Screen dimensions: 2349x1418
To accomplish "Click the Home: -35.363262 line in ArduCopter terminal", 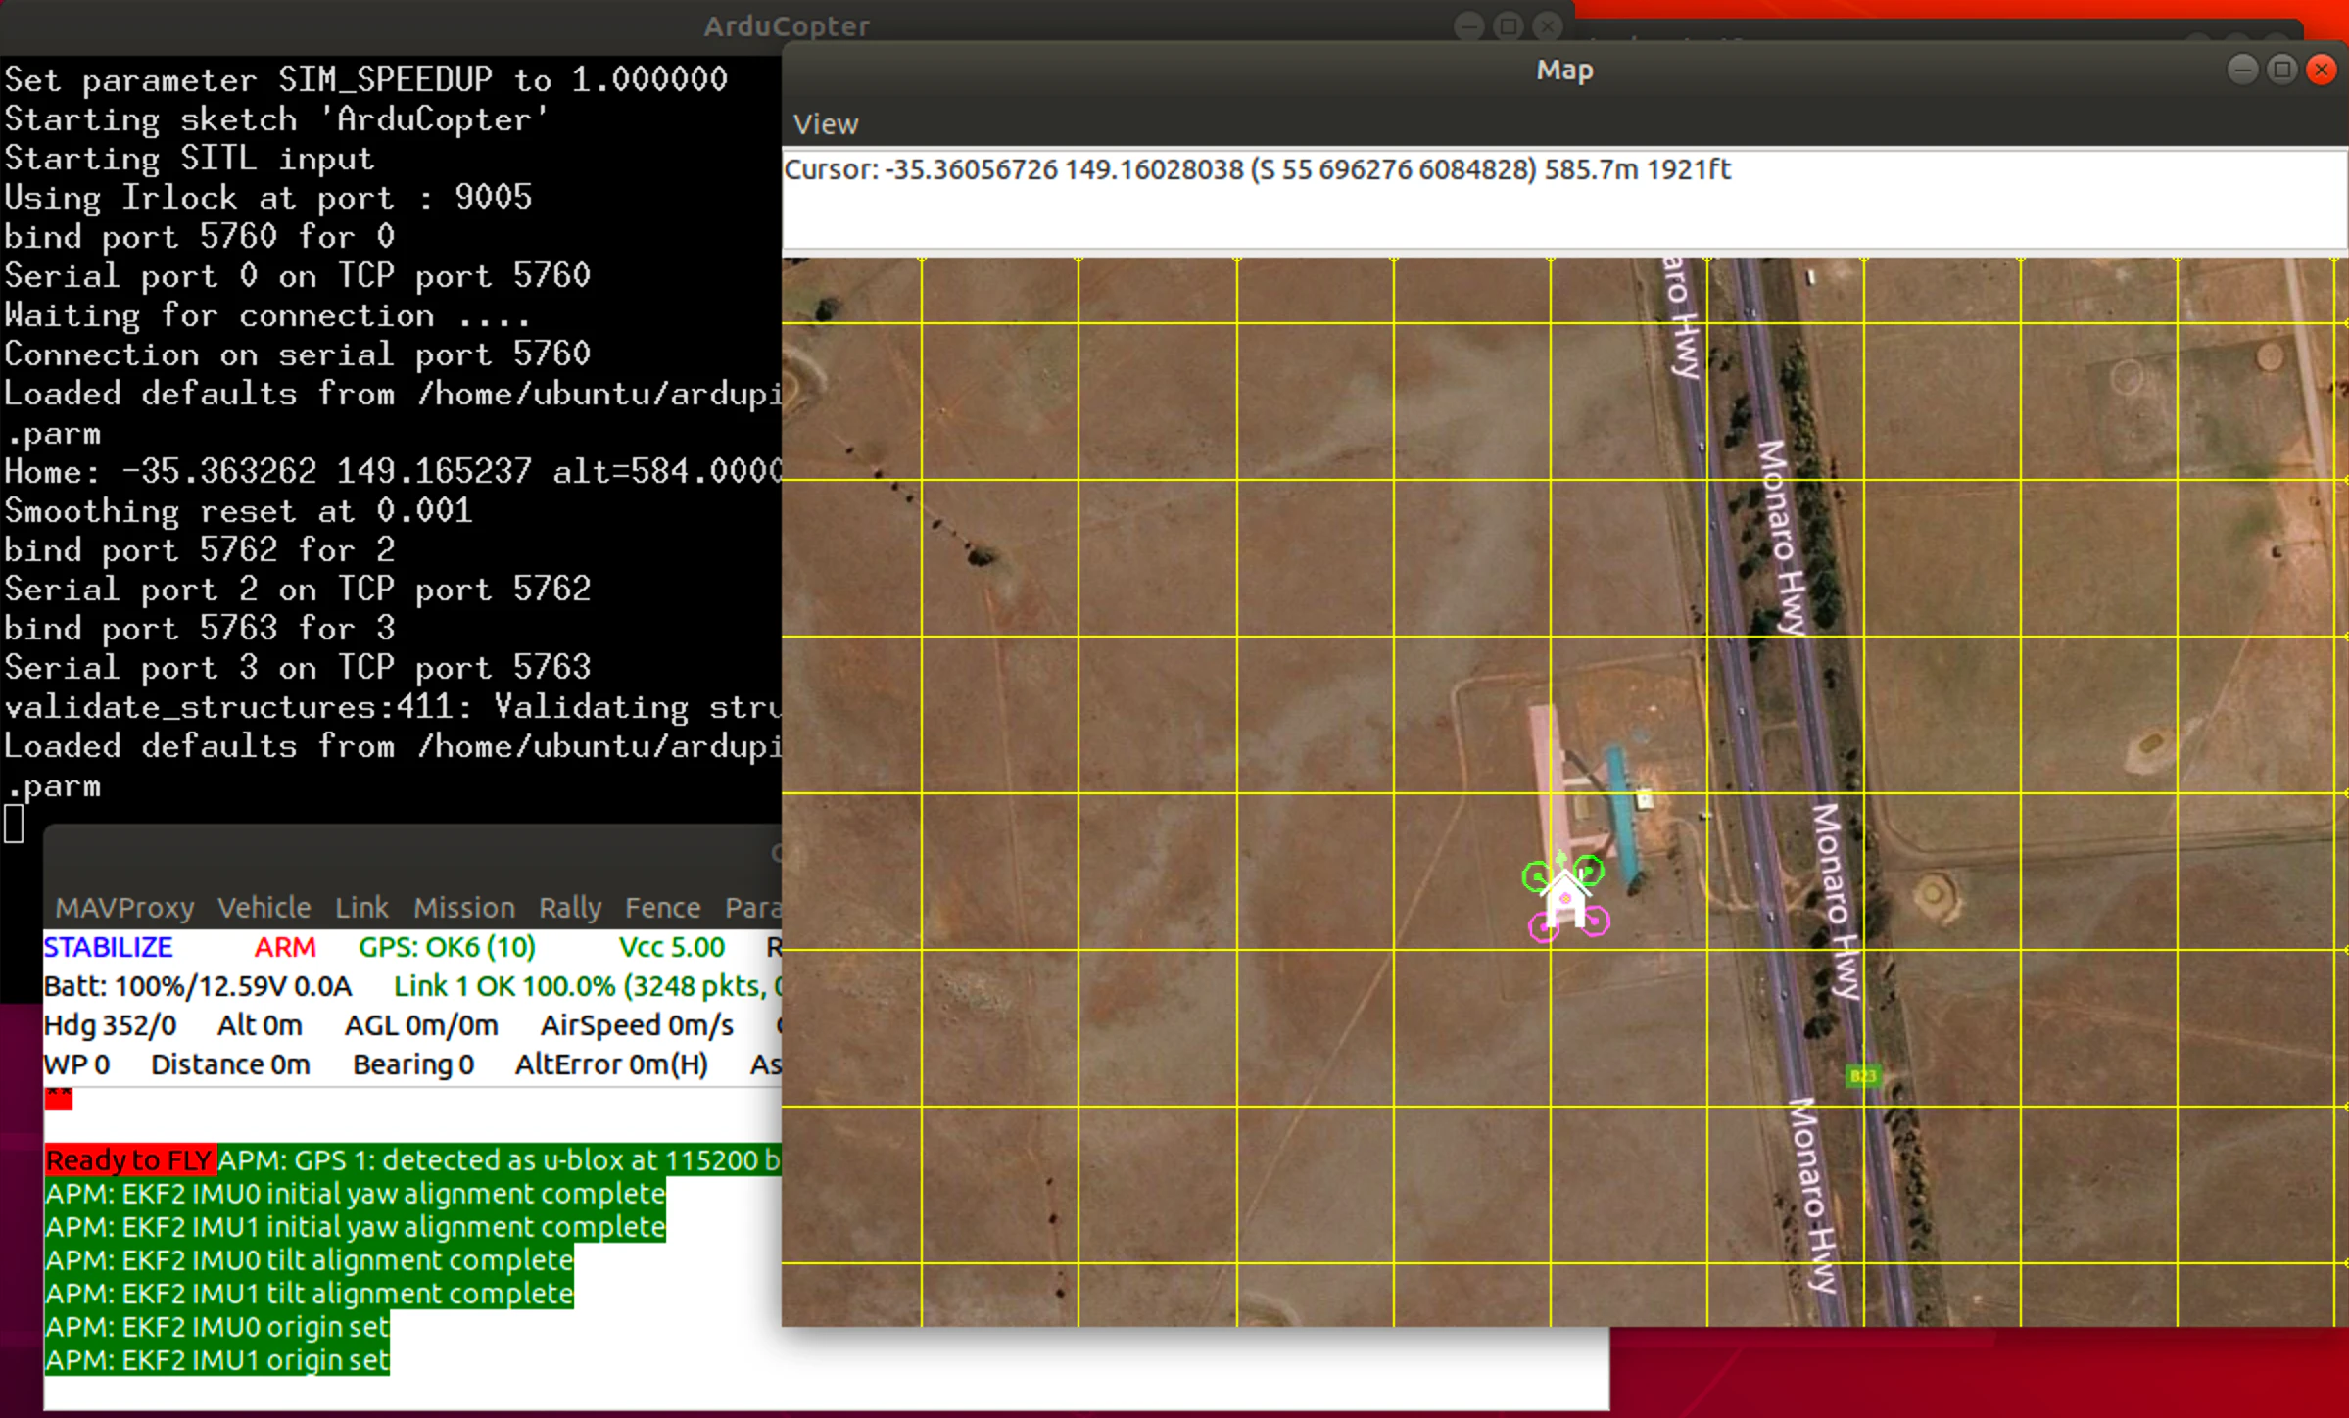I will pyautogui.click(x=393, y=472).
